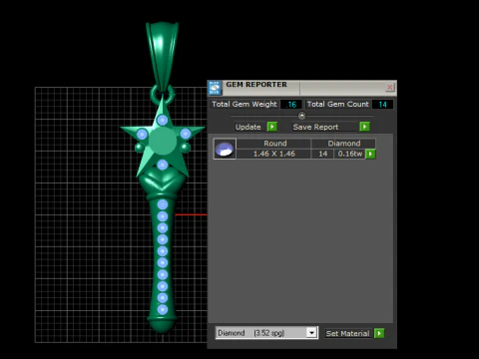Click the Total Gem Weight label
Screen dimensions: 479x359
[244, 104]
